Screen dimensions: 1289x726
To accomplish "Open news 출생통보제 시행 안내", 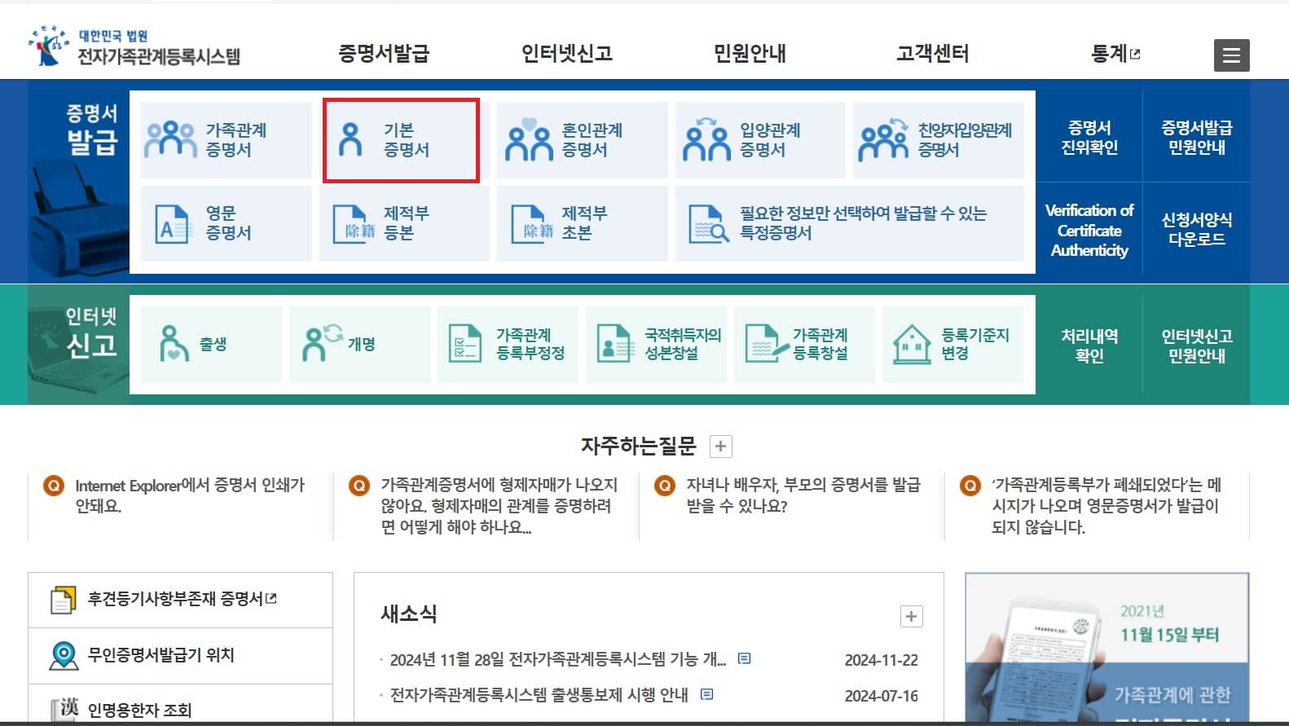I will [539, 695].
